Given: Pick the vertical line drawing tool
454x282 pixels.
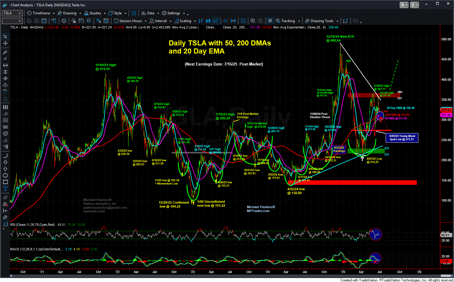Looking at the screenshot, I should (x=5, y=72).
